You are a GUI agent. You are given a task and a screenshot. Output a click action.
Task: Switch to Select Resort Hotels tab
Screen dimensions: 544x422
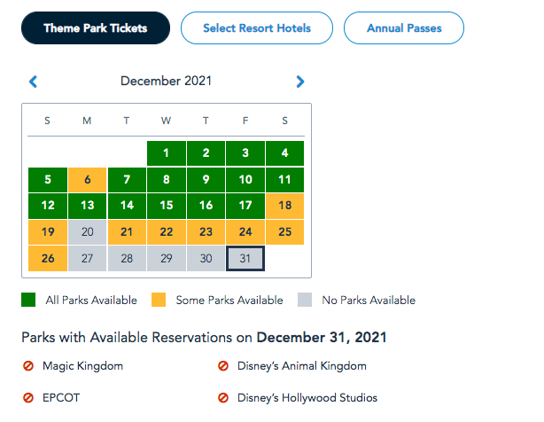click(257, 28)
